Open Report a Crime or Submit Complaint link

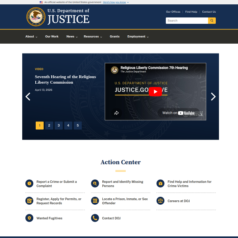[x=57, y=184]
